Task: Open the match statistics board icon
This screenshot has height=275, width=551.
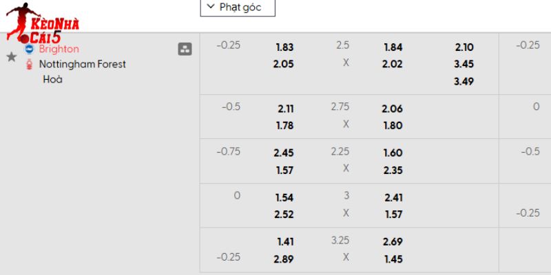Action: (185, 49)
